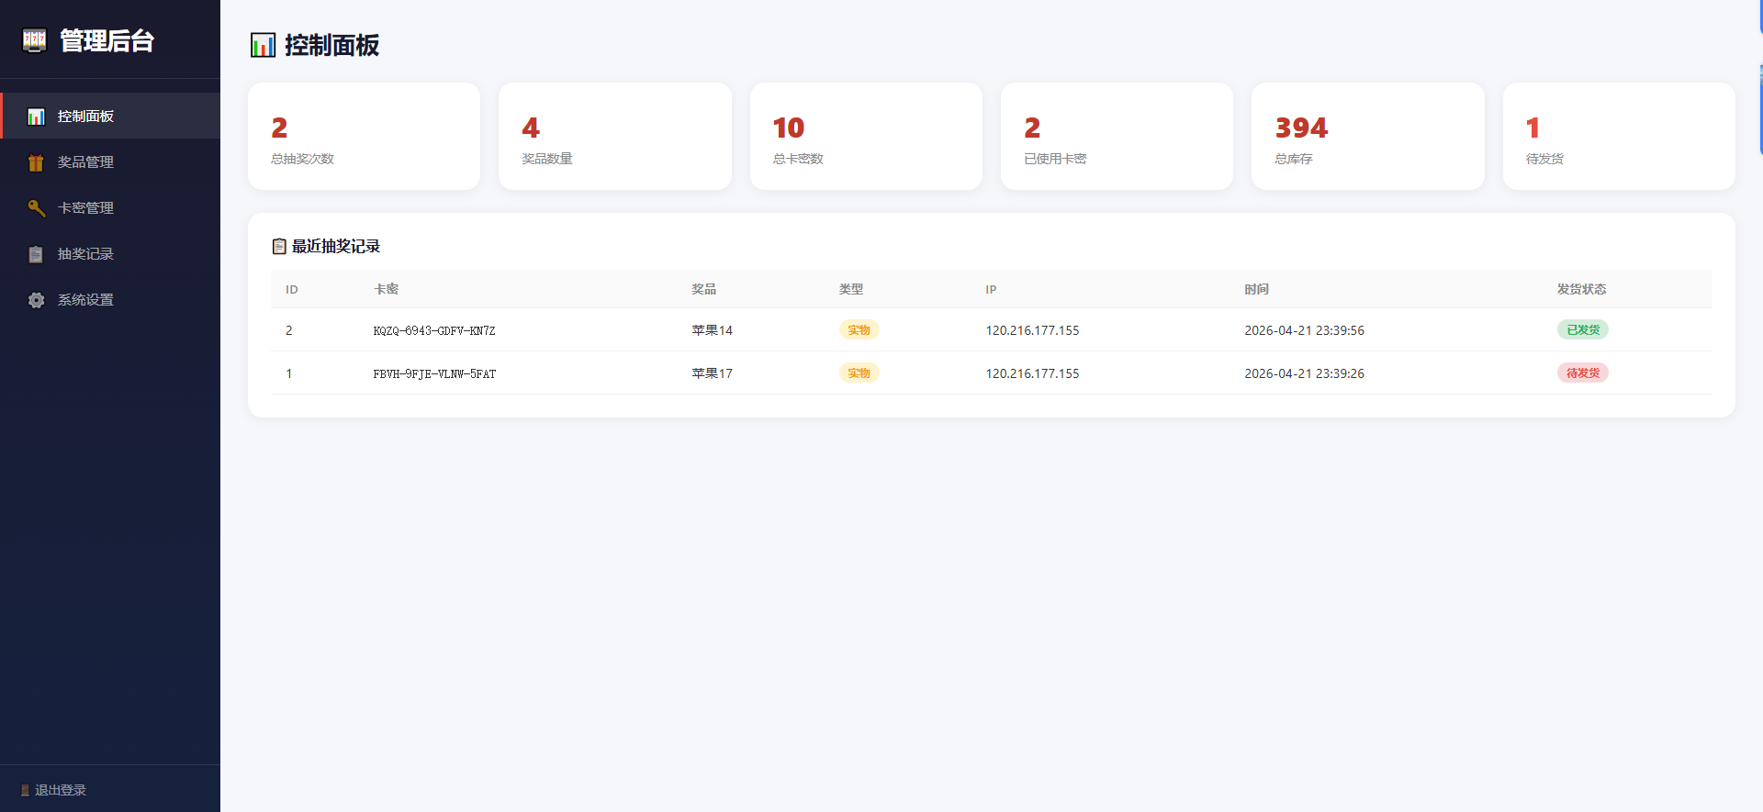Click the 已发货 status badge

[1582, 329]
